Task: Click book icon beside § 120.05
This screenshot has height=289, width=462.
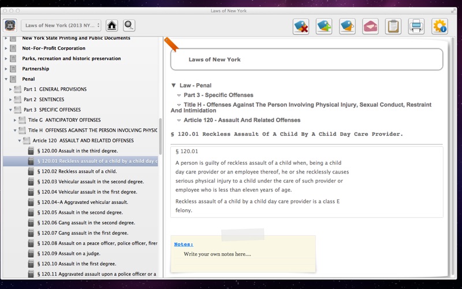Action: coord(31,212)
